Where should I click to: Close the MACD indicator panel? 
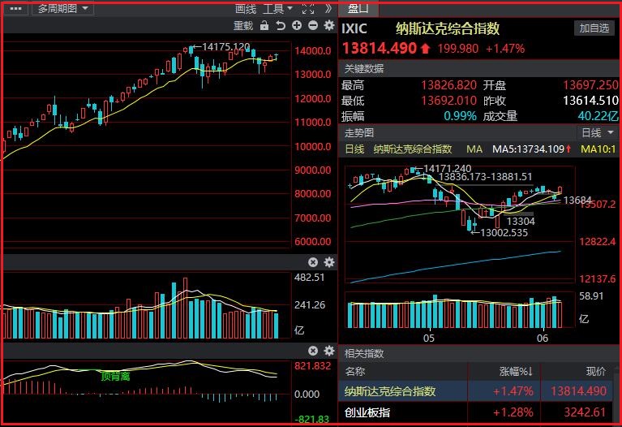pyautogui.click(x=313, y=351)
